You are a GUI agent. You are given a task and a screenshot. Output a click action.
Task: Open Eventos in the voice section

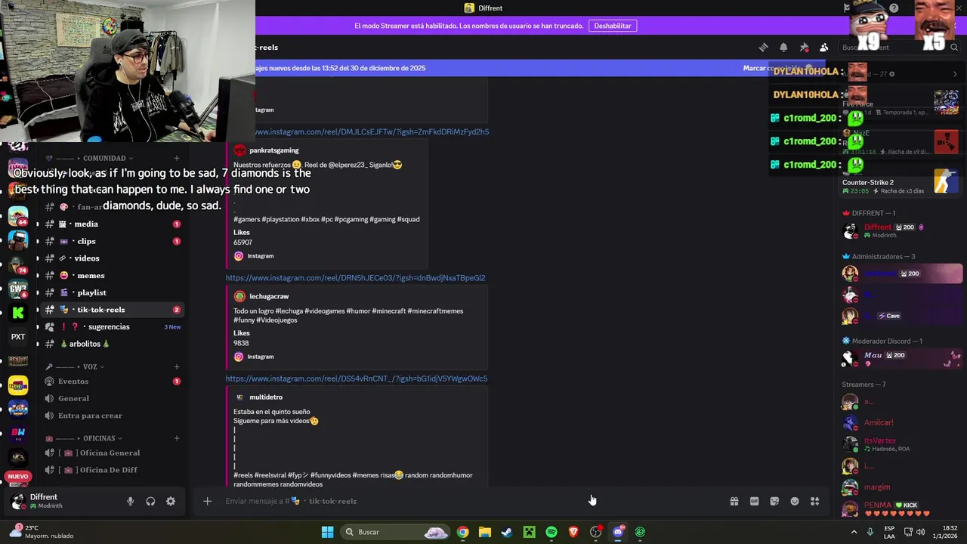tap(112, 382)
